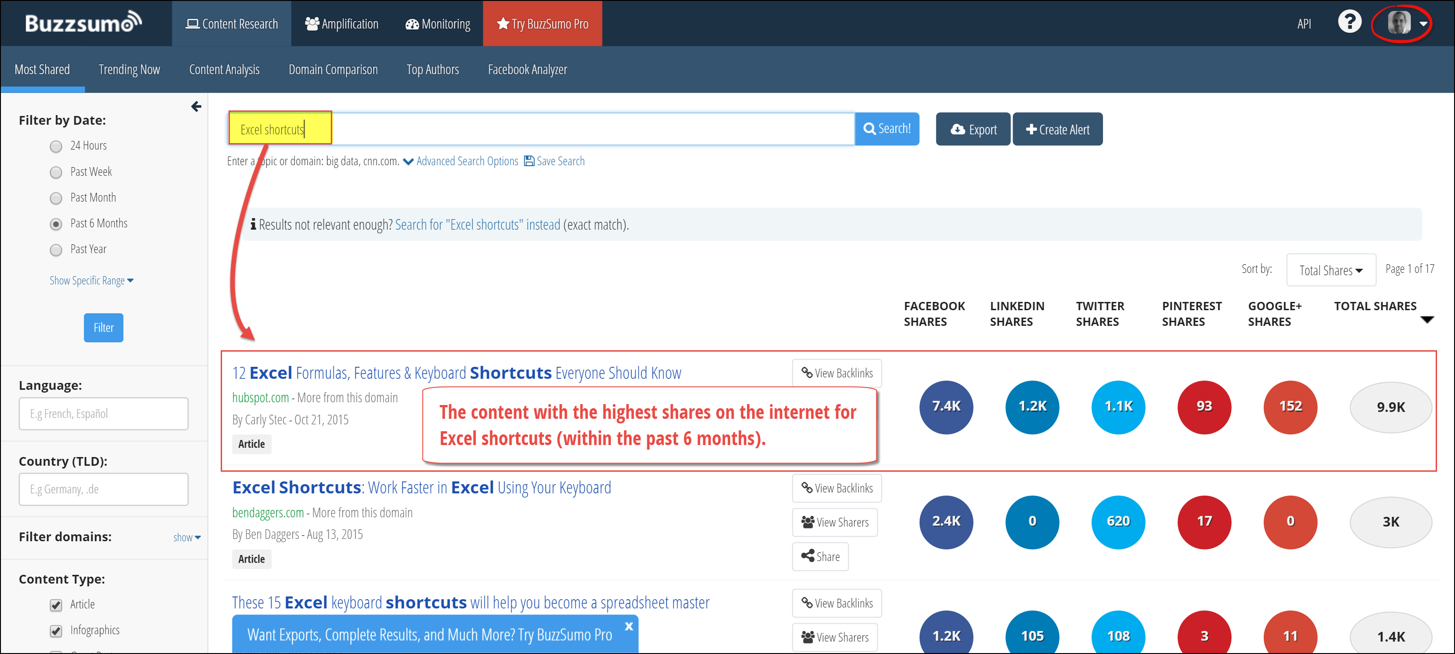Click the Search! button
Screen dimensions: 1455x654
tap(887, 129)
